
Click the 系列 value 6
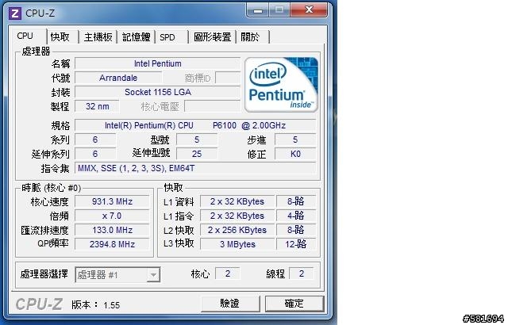pyautogui.click(x=95, y=140)
